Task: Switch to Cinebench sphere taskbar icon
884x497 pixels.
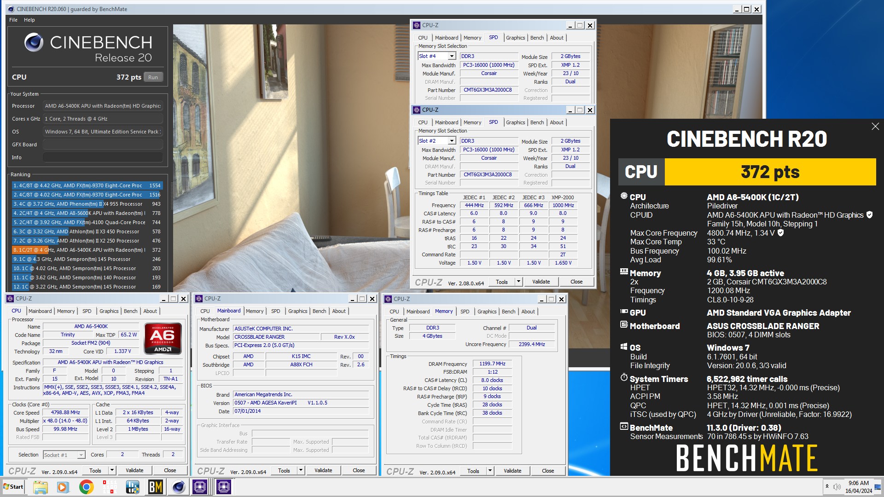Action: (179, 487)
